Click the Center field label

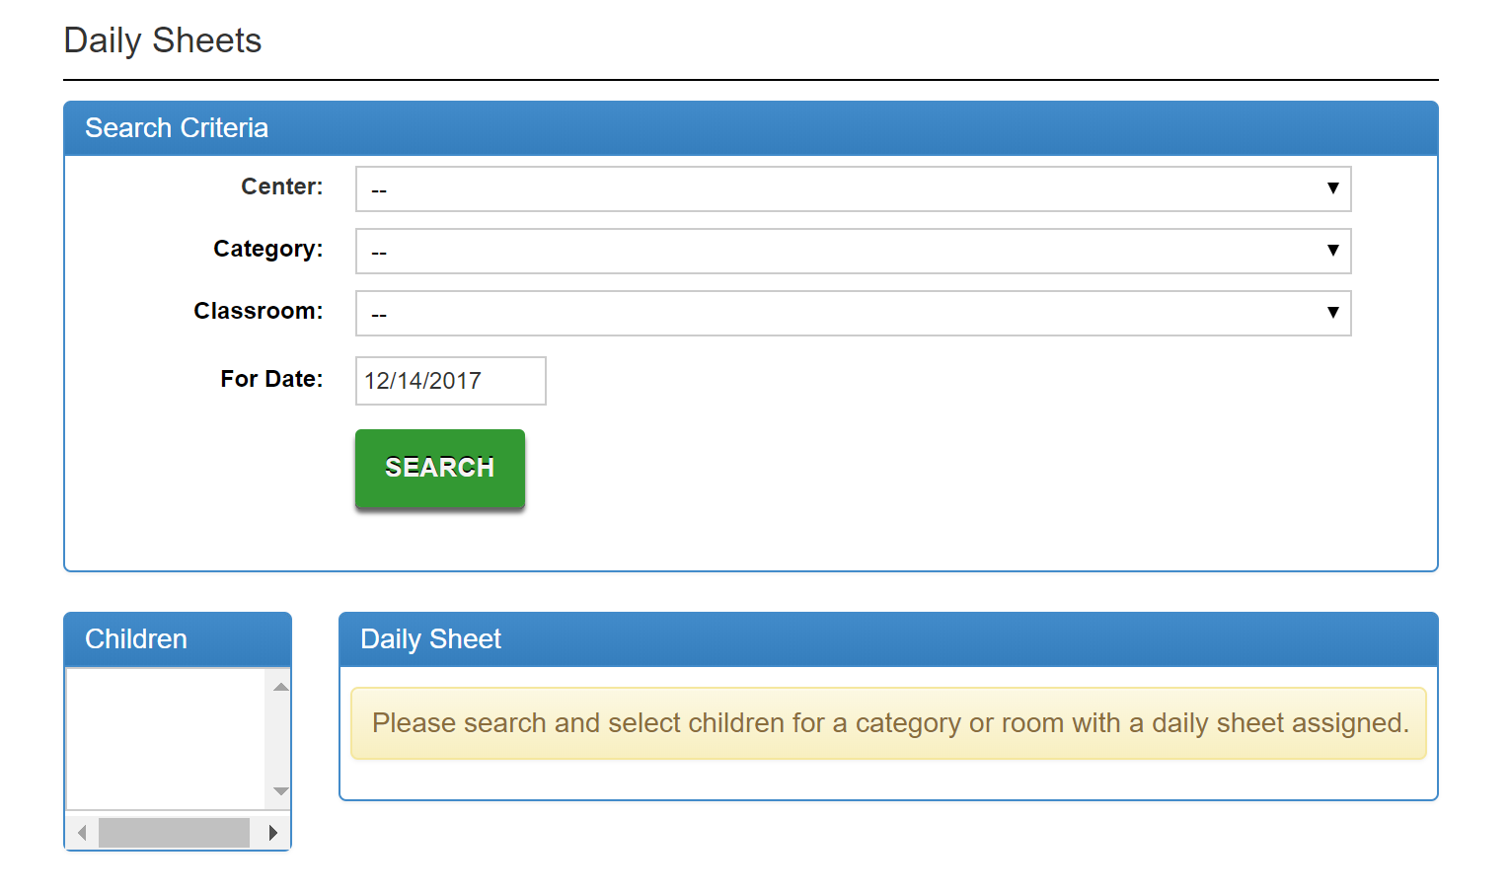click(x=281, y=186)
